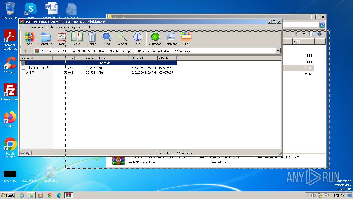This screenshot has height=199, width=353.
Task: Click Explorer search button
Action: coord(322,25)
